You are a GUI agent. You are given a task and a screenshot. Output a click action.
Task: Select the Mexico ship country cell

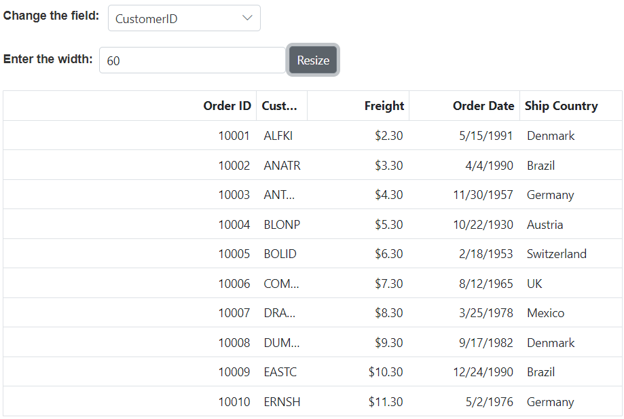click(545, 313)
